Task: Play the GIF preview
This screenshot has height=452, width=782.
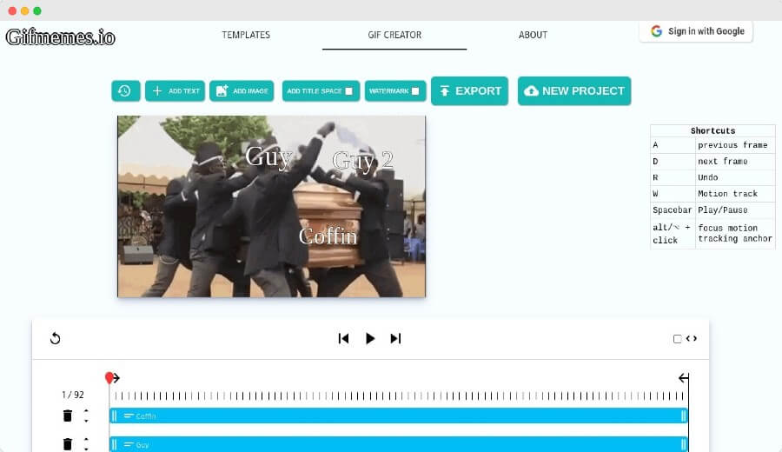Action: click(369, 338)
